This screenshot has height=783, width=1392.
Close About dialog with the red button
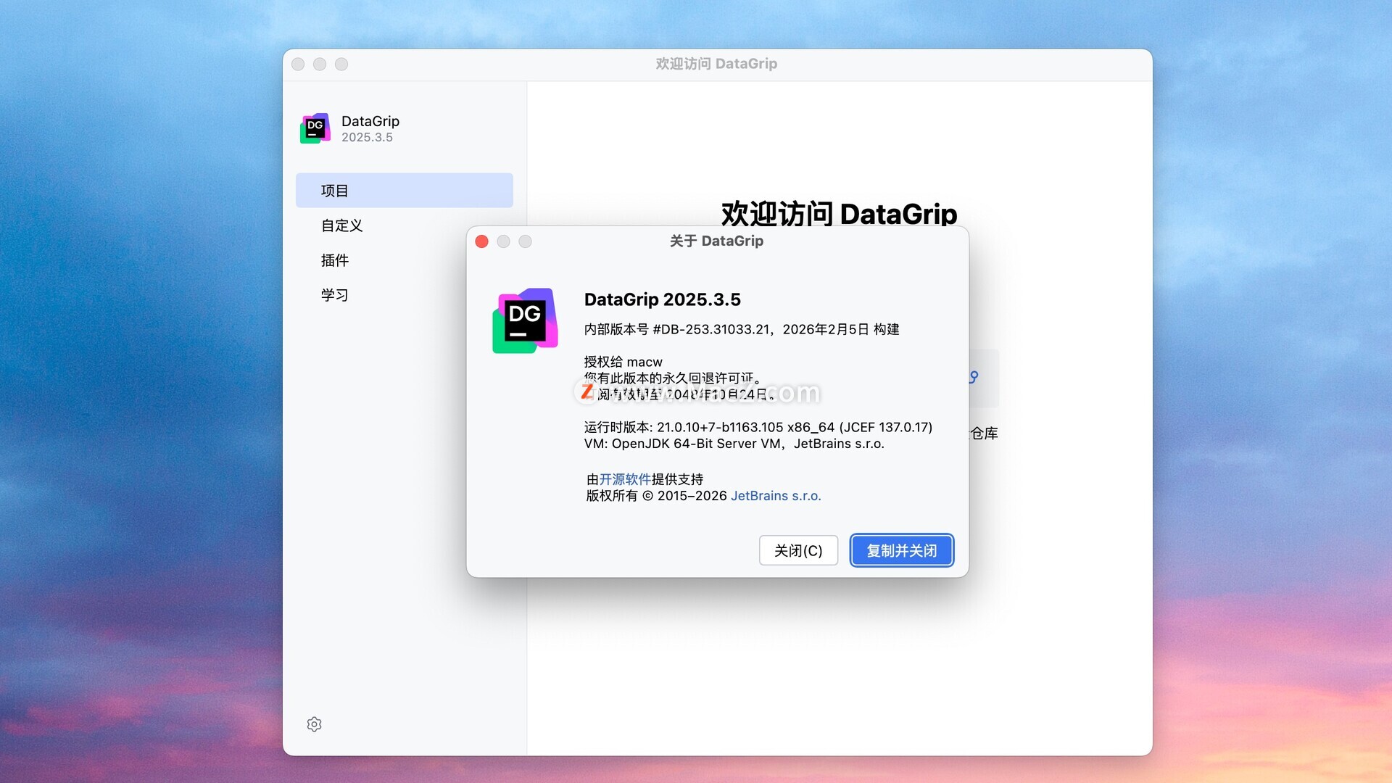click(482, 241)
